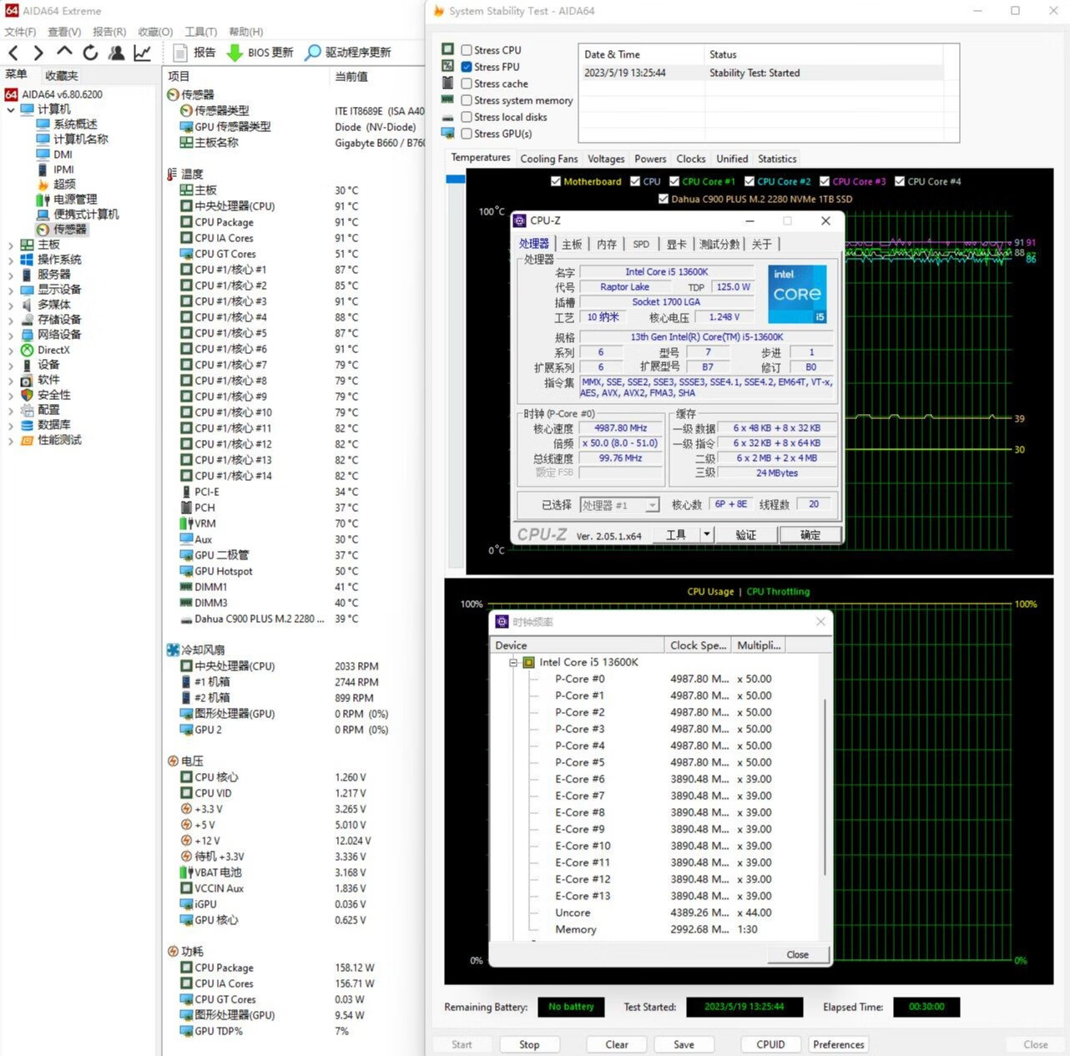This screenshot has height=1056, width=1070.
Task: Click the refresh icon in AIDA64 toolbar
Action: [90, 53]
